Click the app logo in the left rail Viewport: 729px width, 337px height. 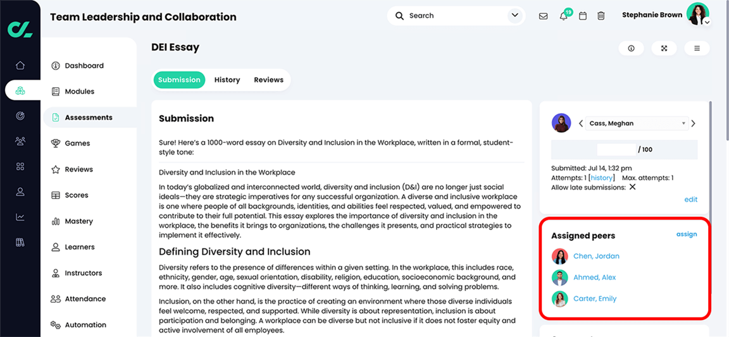(20, 29)
